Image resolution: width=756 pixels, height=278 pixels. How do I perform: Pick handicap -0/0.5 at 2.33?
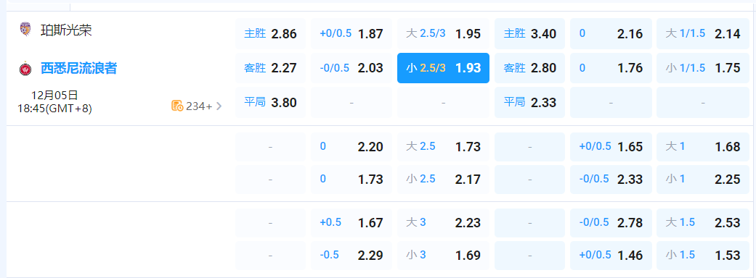611,180
